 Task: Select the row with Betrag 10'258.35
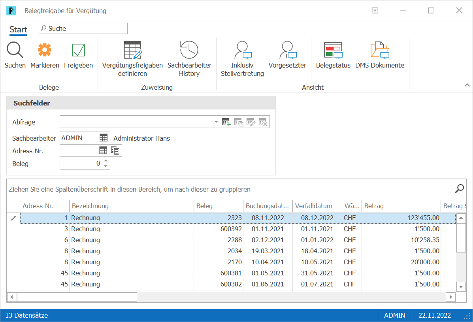[x=238, y=240]
